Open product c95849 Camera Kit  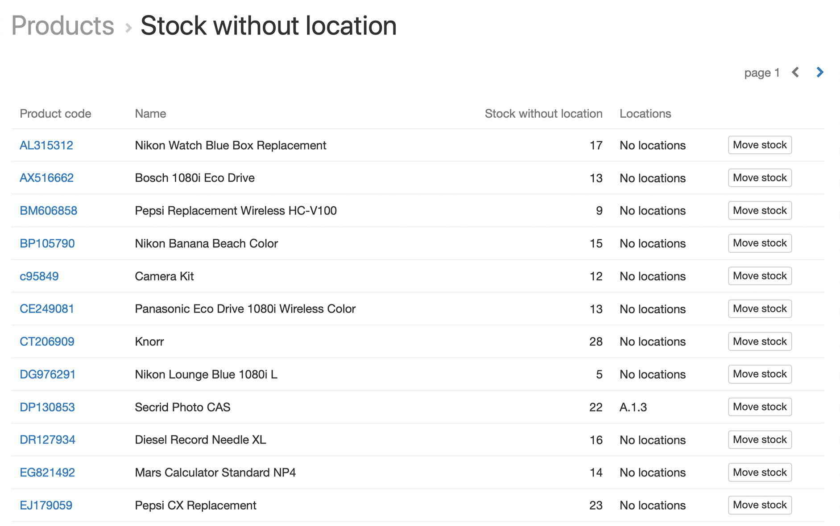[39, 276]
